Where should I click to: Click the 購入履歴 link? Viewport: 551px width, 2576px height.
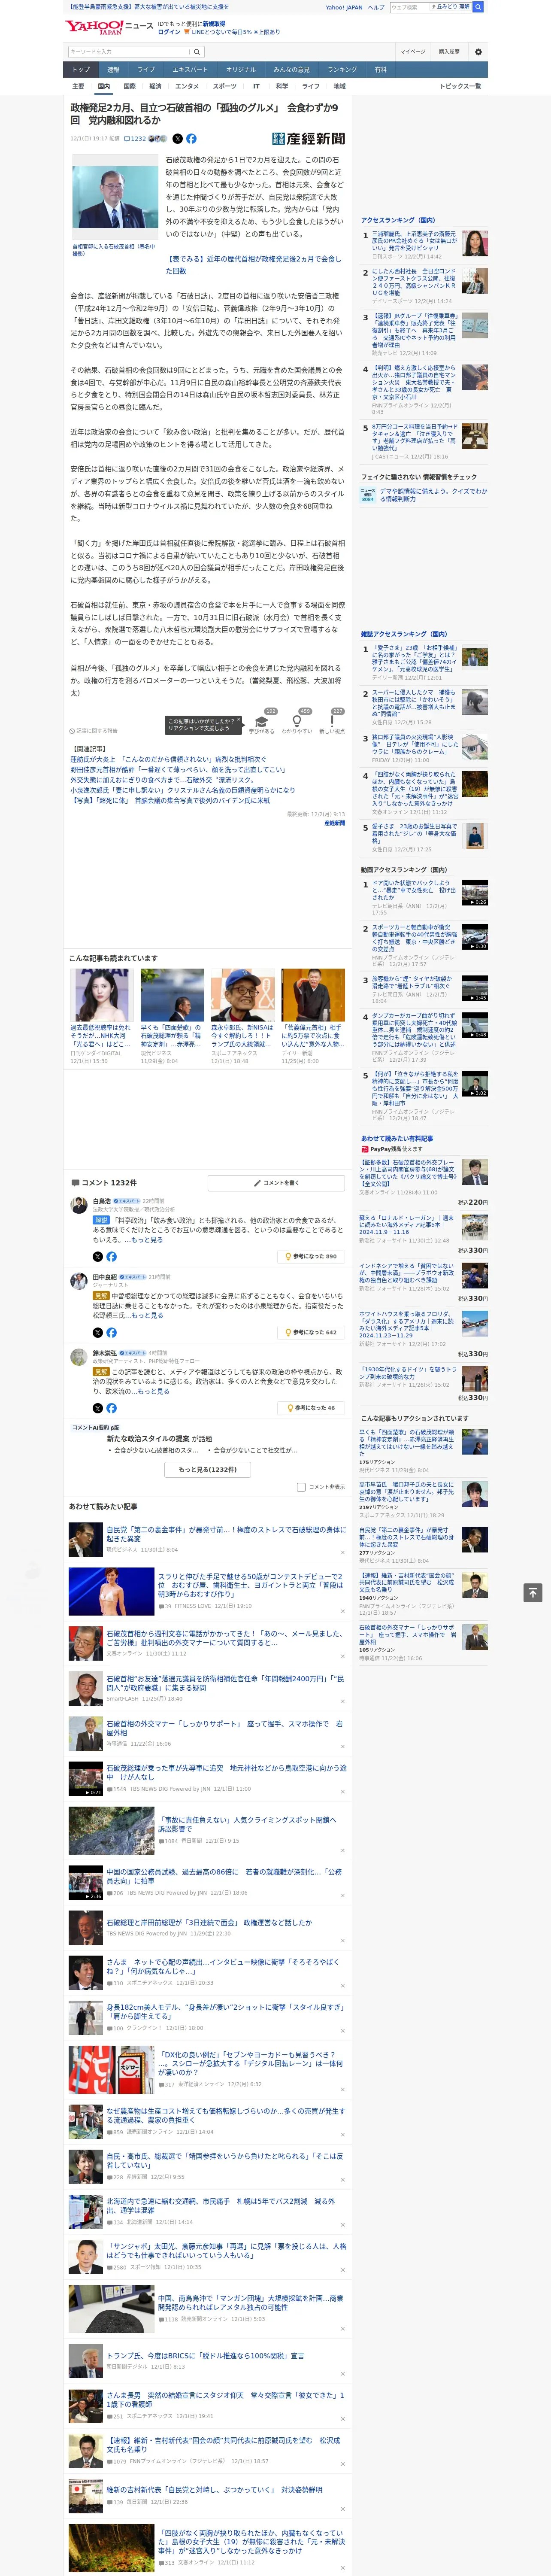click(x=449, y=51)
